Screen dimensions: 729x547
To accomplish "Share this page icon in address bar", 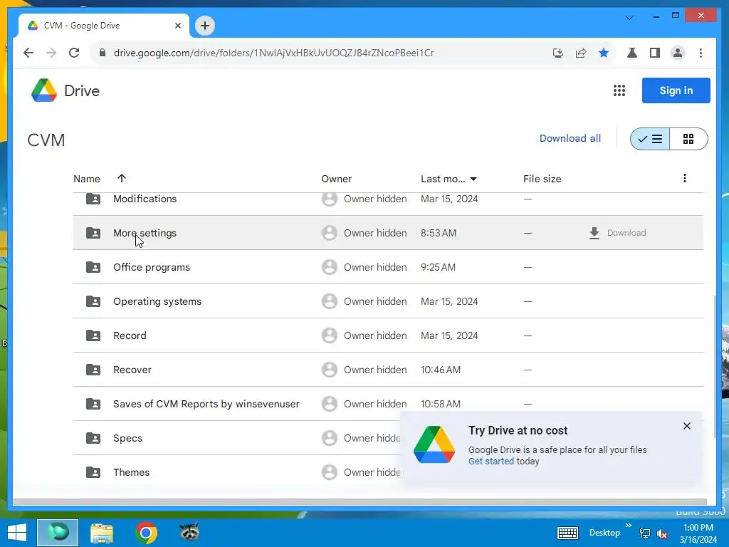I will [x=581, y=53].
